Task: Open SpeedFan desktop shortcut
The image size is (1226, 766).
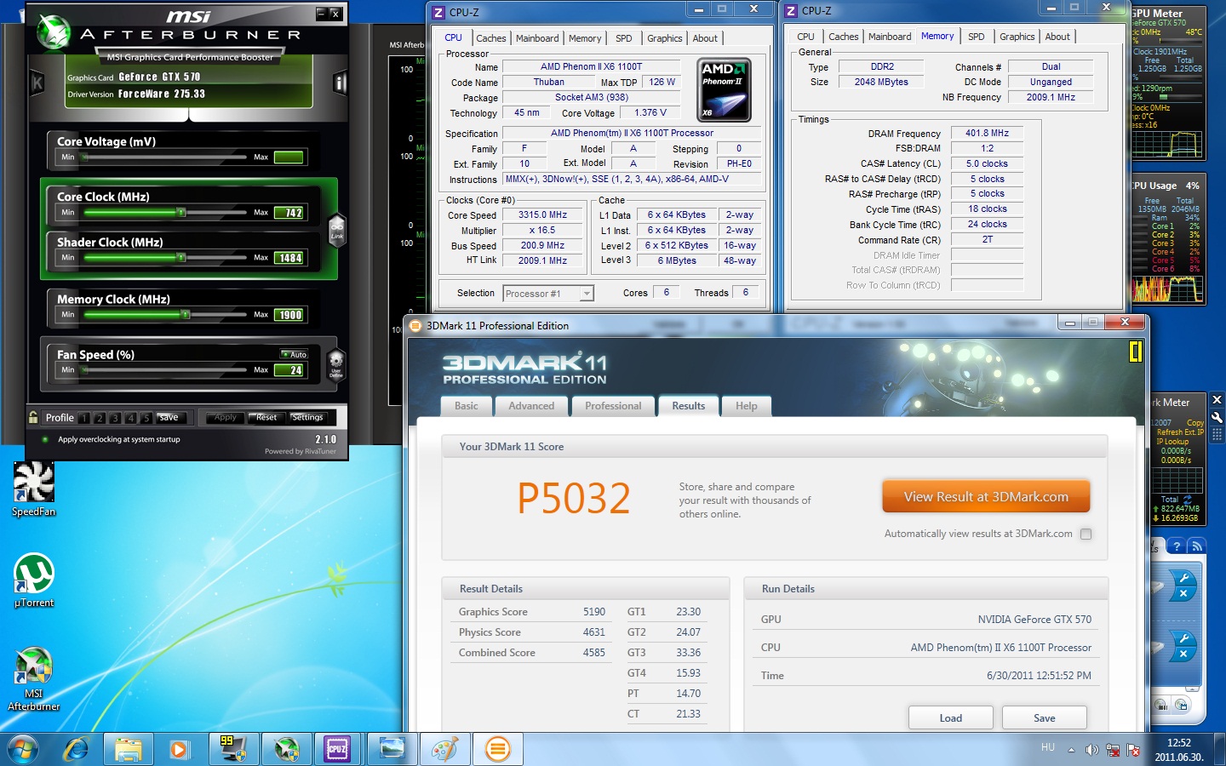Action: pyautogui.click(x=34, y=489)
